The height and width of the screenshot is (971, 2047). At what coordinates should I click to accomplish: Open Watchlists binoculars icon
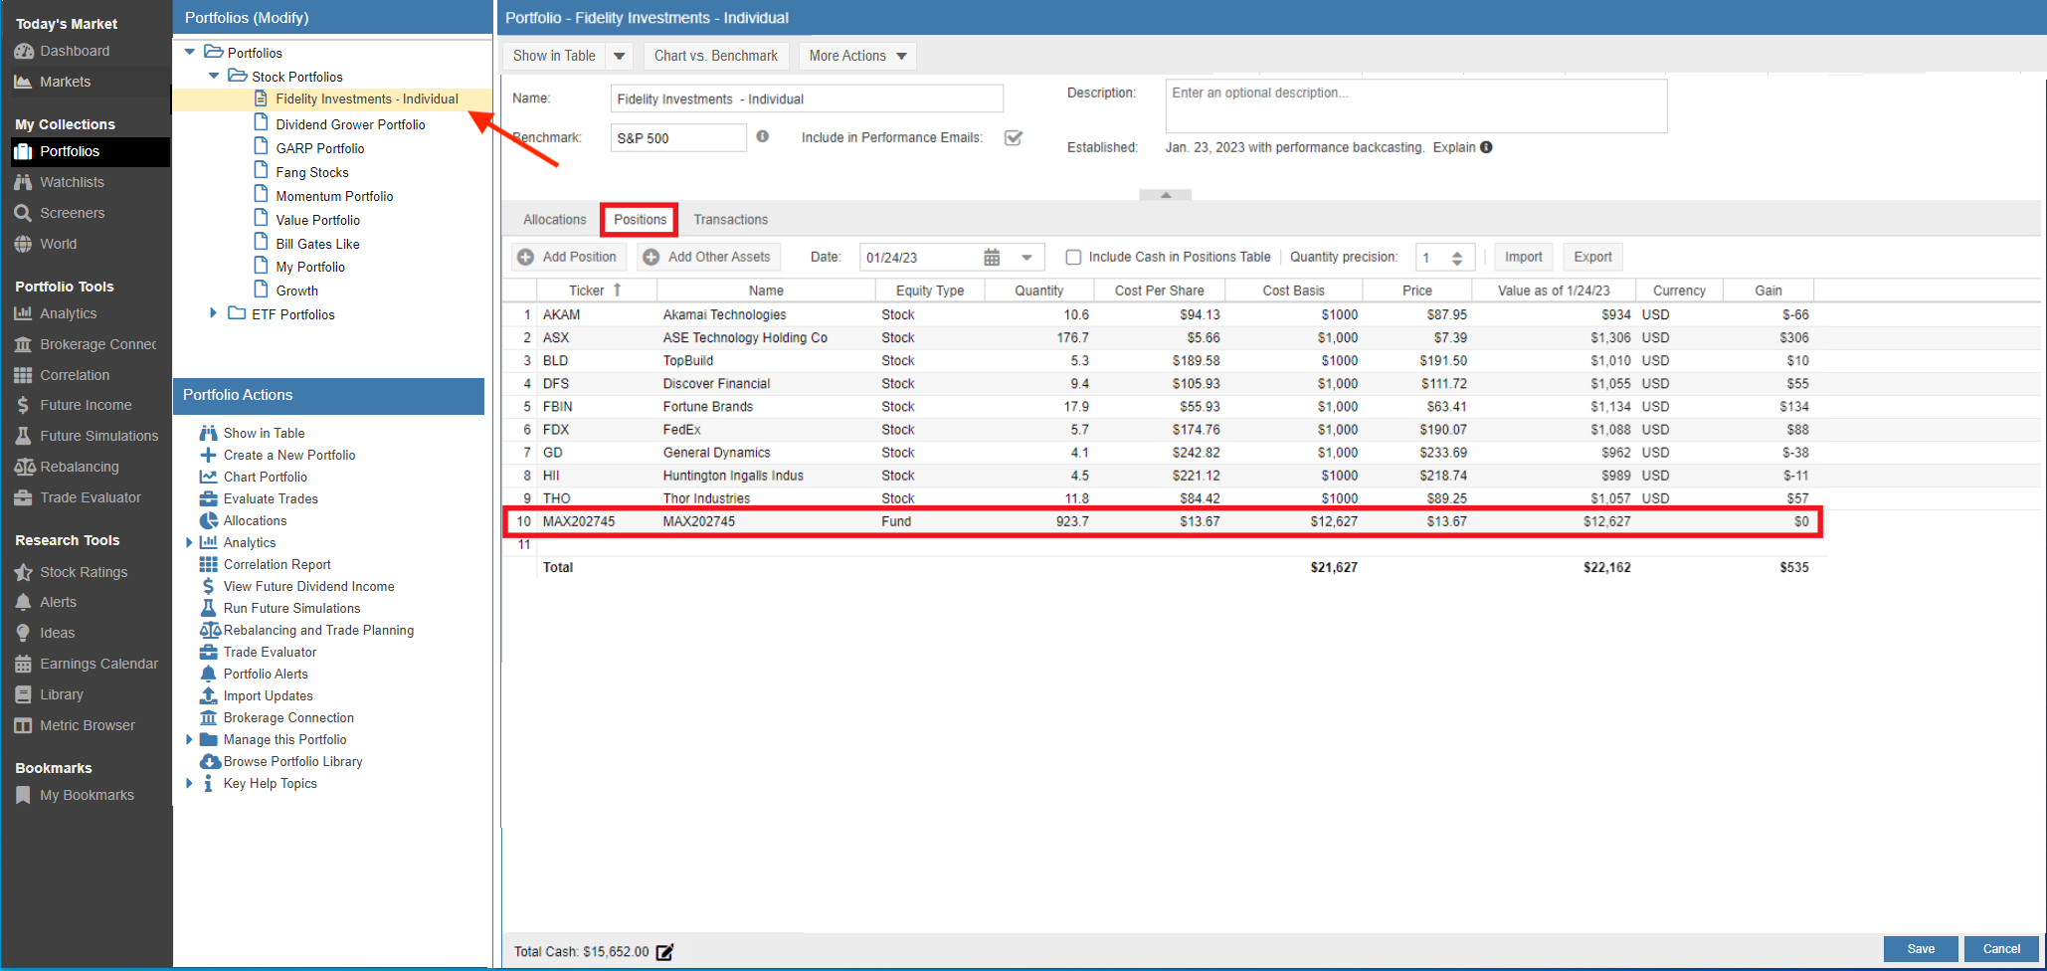tap(23, 182)
